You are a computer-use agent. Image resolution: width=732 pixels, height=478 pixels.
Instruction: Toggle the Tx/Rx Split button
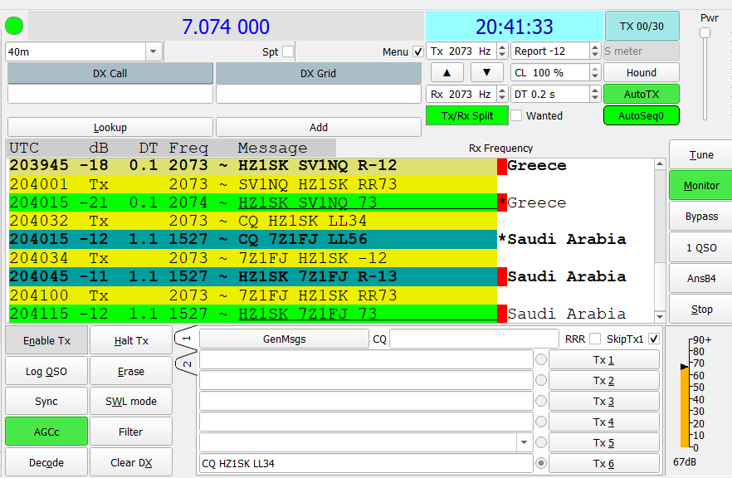(x=466, y=115)
